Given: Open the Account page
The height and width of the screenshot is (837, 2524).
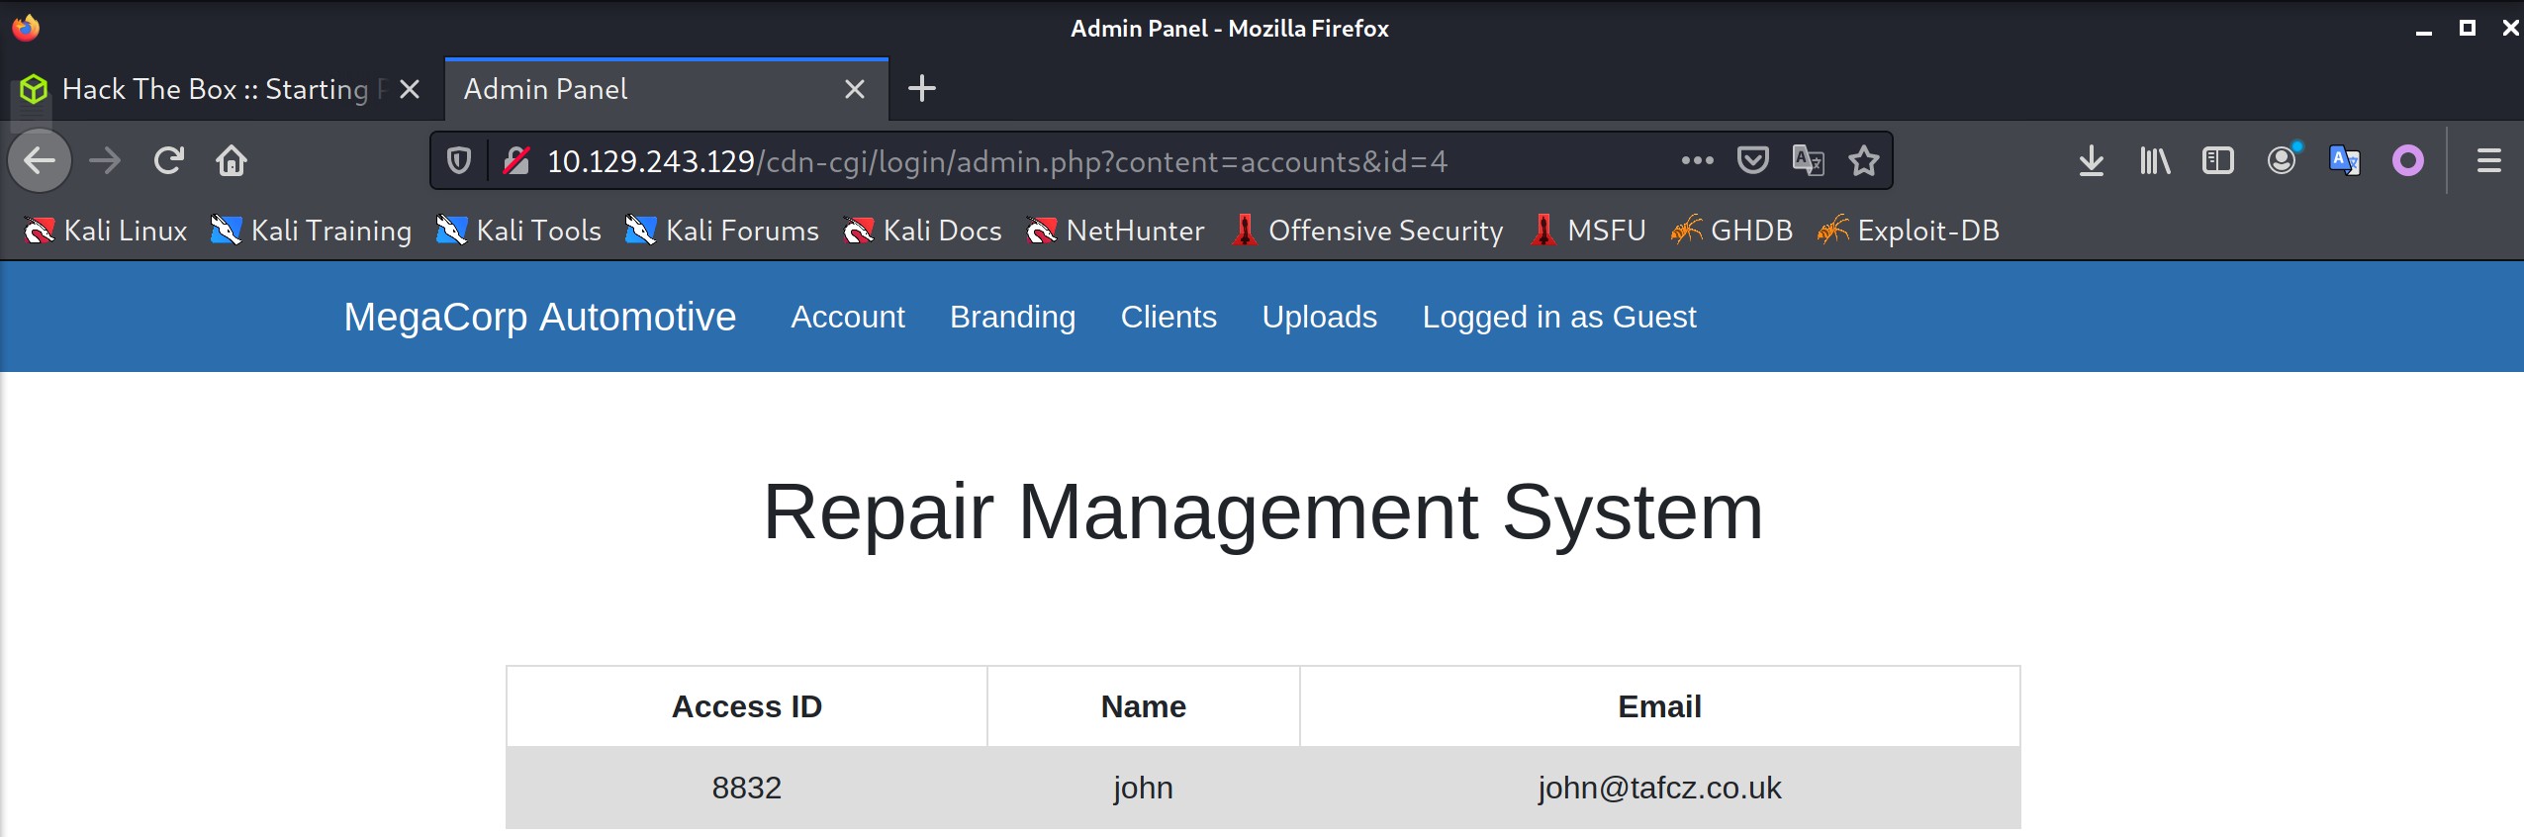Looking at the screenshot, I should (848, 317).
